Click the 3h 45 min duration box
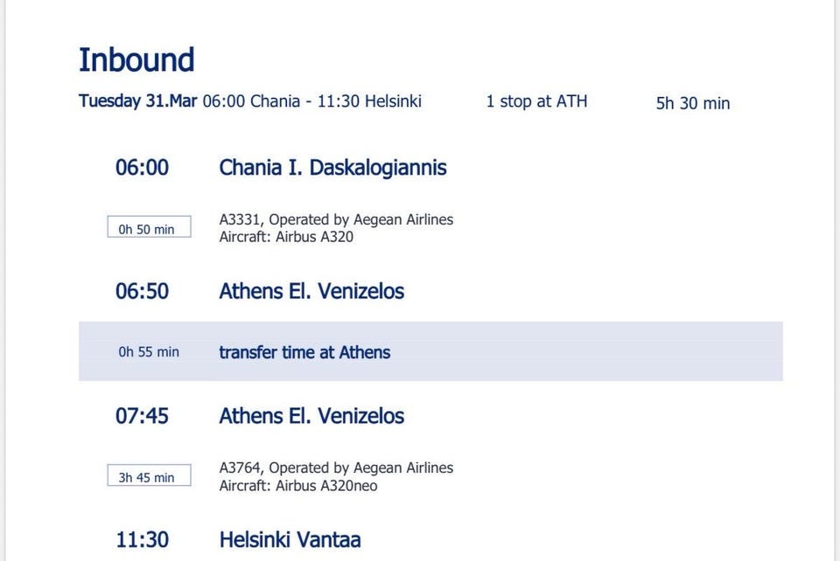Image resolution: width=840 pixels, height=561 pixels. tap(149, 477)
